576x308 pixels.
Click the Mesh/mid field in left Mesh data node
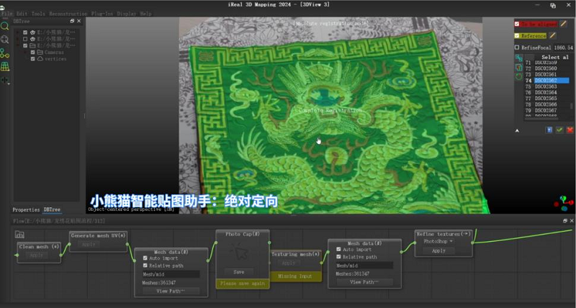tap(171, 274)
